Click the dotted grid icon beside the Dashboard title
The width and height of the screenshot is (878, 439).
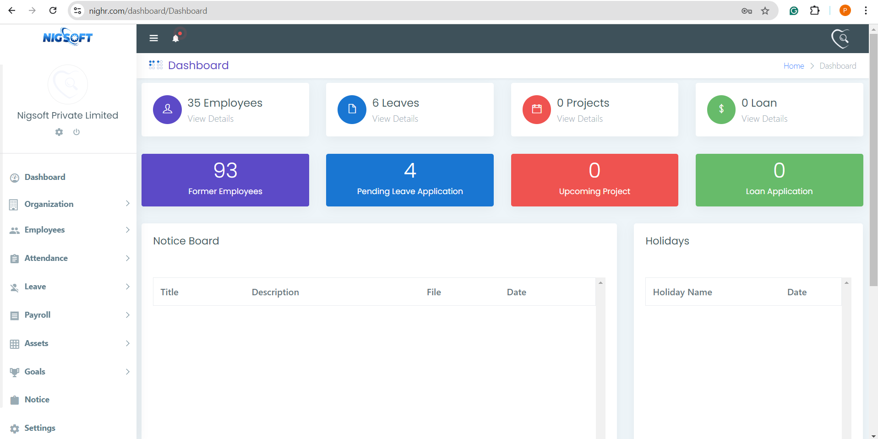pos(156,65)
